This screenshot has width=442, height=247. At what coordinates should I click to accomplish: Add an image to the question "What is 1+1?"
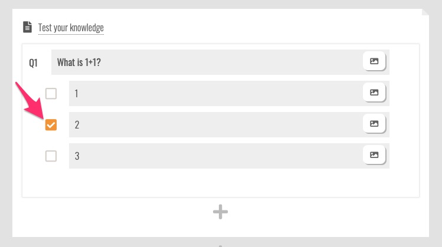pyautogui.click(x=374, y=61)
